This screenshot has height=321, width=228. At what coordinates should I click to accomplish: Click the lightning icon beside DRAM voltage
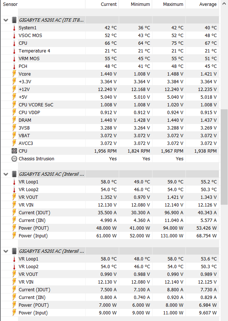14,120
